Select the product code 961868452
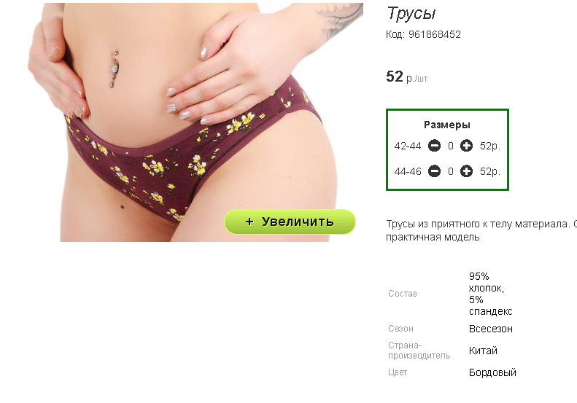 (435, 34)
